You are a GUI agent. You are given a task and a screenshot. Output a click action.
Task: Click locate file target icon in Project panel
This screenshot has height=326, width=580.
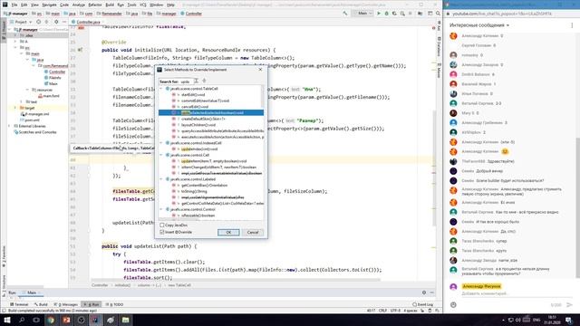pos(38,22)
